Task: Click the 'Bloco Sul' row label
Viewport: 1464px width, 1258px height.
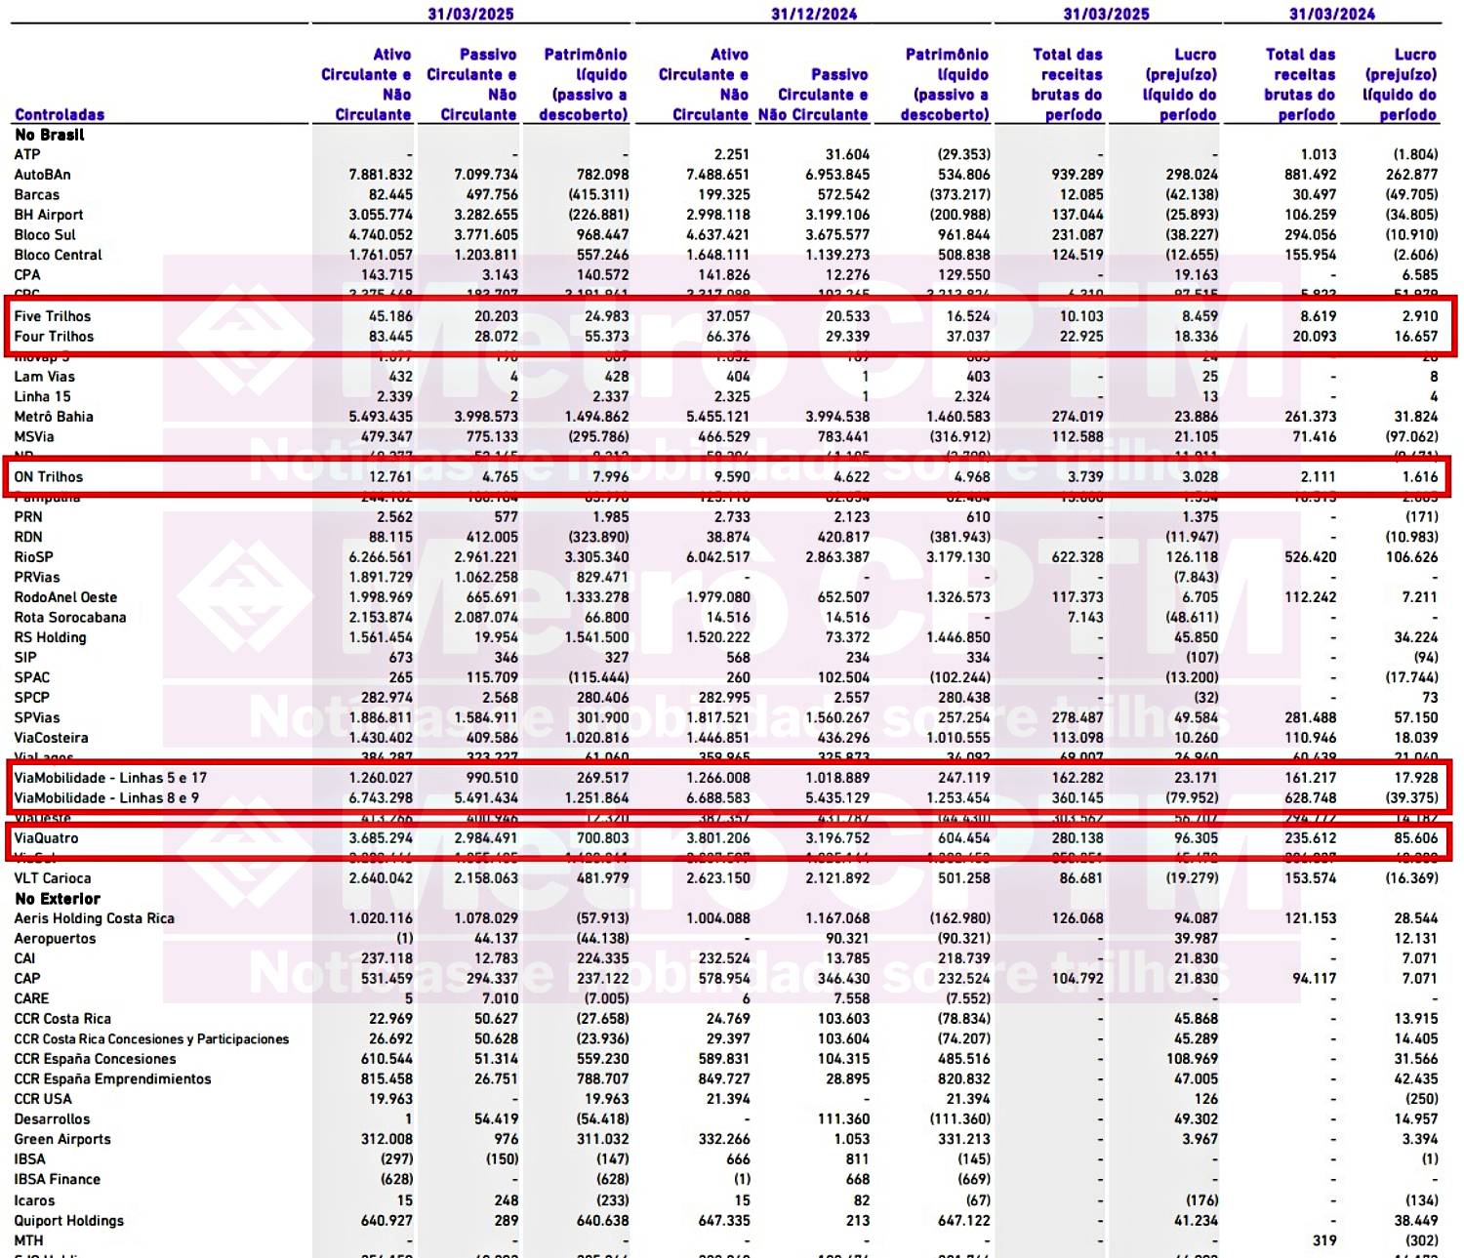Action: [45, 234]
